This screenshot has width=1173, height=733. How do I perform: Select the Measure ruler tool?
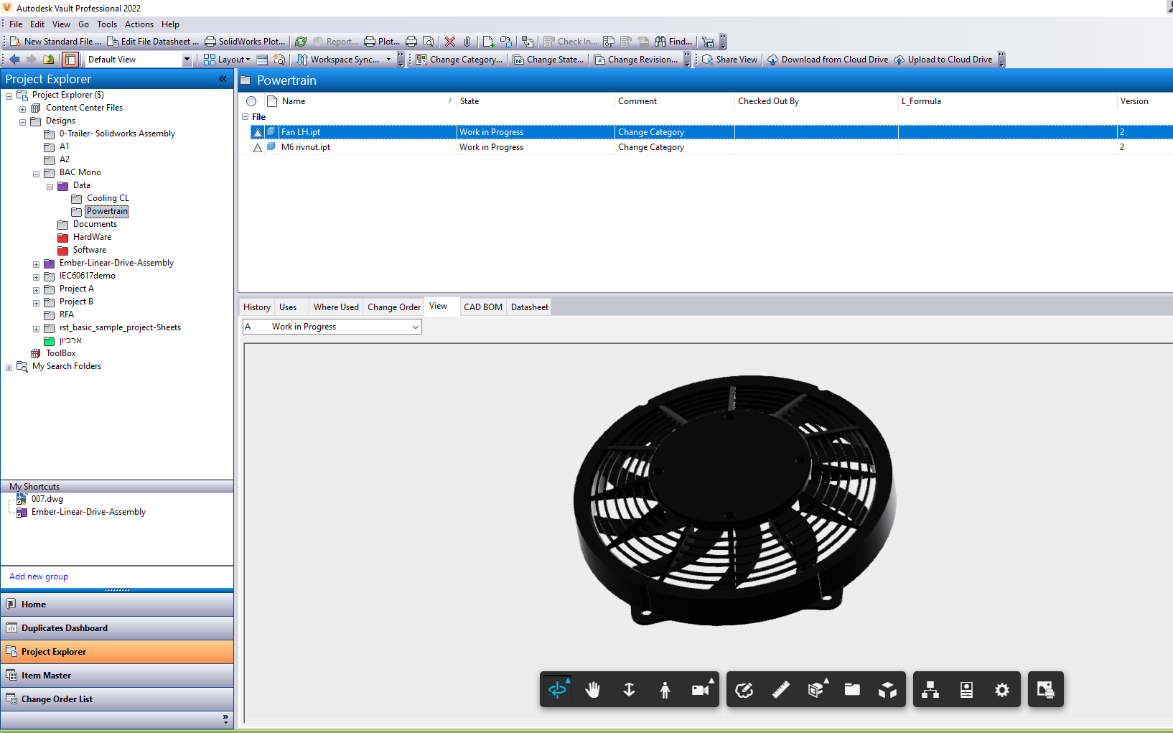click(x=780, y=690)
